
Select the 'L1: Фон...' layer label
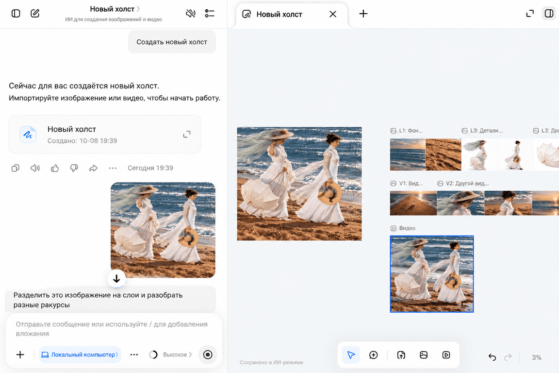[407, 131]
